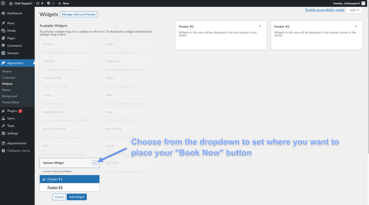Viewport: 369px width, 205px height.
Task: Click the Setmore Widget title
Action: click(x=54, y=163)
